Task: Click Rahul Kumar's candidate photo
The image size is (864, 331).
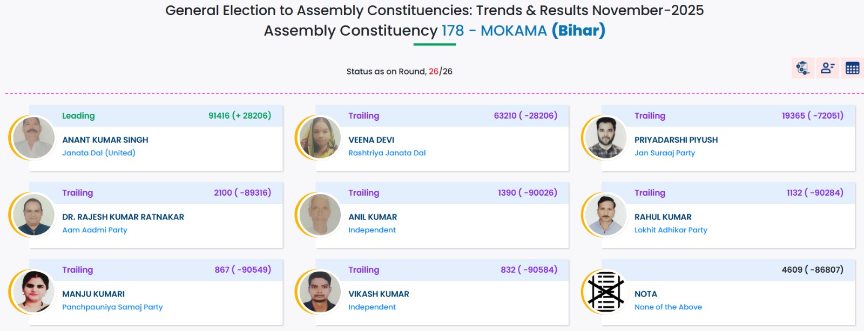Action: [606, 215]
